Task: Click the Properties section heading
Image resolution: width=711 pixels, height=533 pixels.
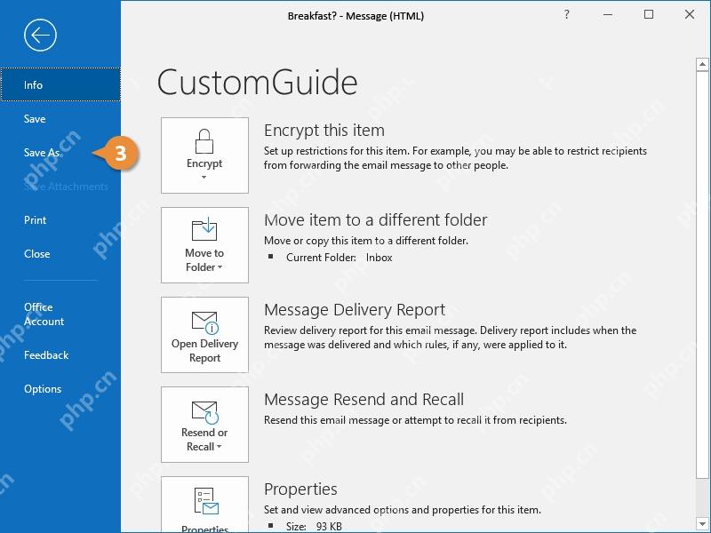Action: coord(300,489)
